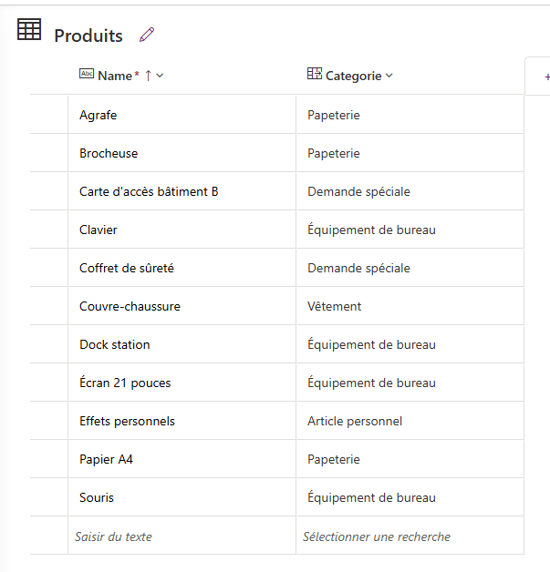Viewport: 550px width, 572px height.
Task: Click the table grid icon beside Produits
Action: tap(29, 29)
